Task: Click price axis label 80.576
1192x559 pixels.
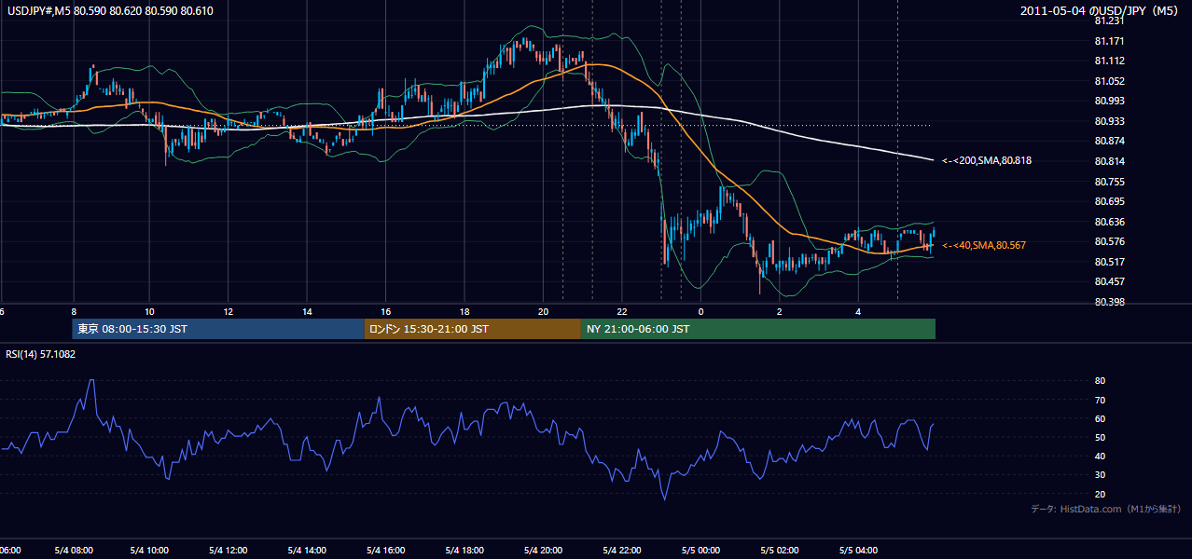Action: point(1109,241)
